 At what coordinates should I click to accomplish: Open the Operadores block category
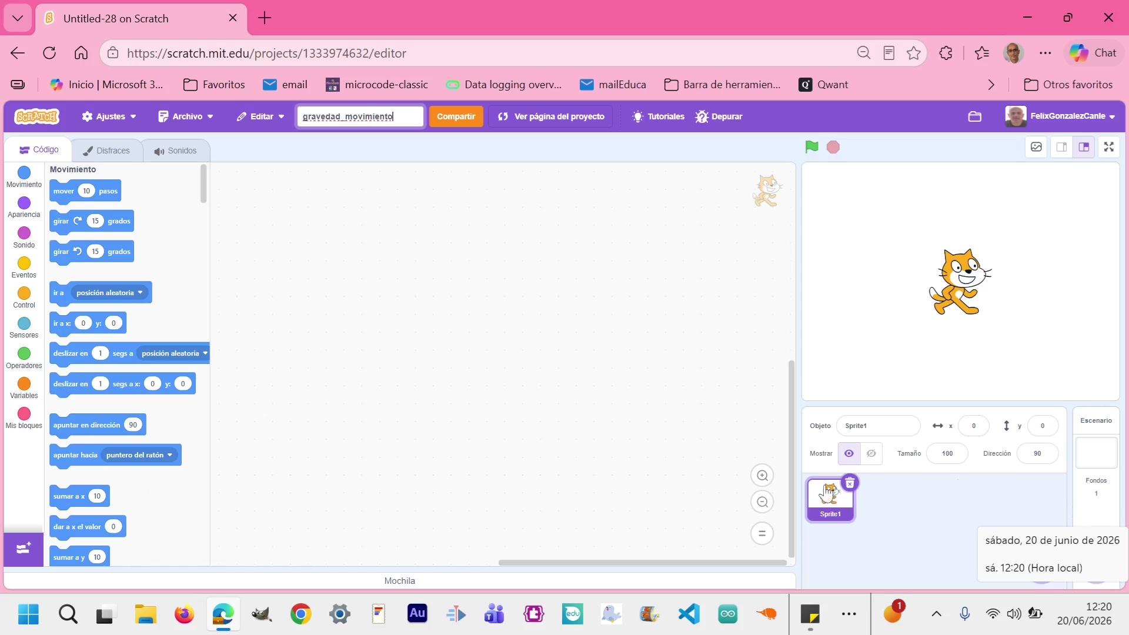[x=24, y=358]
